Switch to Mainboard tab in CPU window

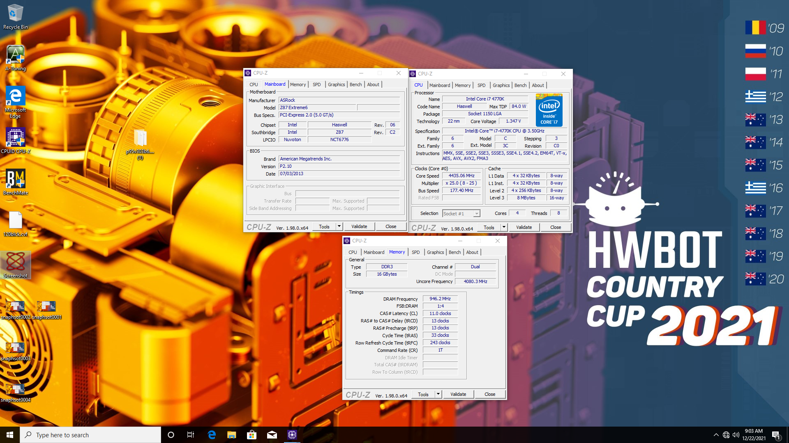[x=440, y=85]
